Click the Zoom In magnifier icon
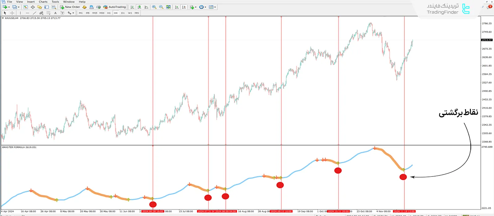The image size is (494, 216). (x=154, y=7)
